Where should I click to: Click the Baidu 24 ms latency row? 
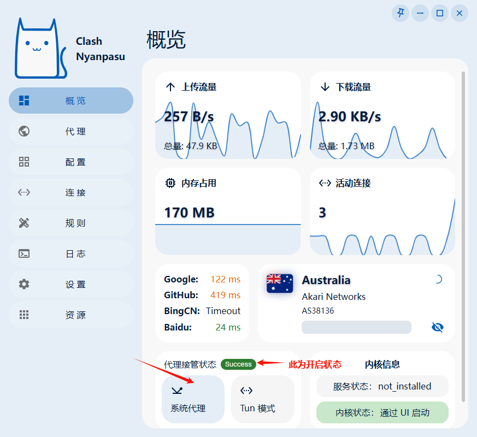click(x=202, y=327)
